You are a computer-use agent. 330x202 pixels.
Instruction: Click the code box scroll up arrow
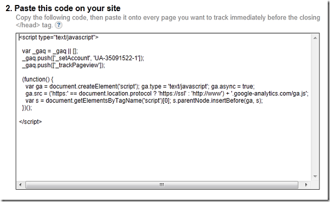[x=315, y=38]
